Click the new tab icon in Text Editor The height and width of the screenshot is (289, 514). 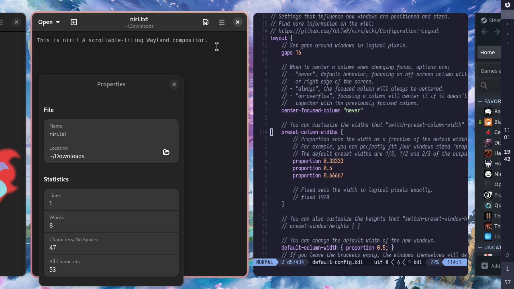click(x=74, y=22)
